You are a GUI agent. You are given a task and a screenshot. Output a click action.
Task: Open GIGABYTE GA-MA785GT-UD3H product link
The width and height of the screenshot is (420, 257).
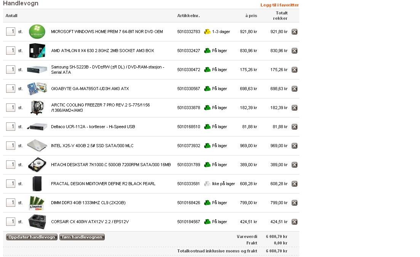(x=90, y=89)
